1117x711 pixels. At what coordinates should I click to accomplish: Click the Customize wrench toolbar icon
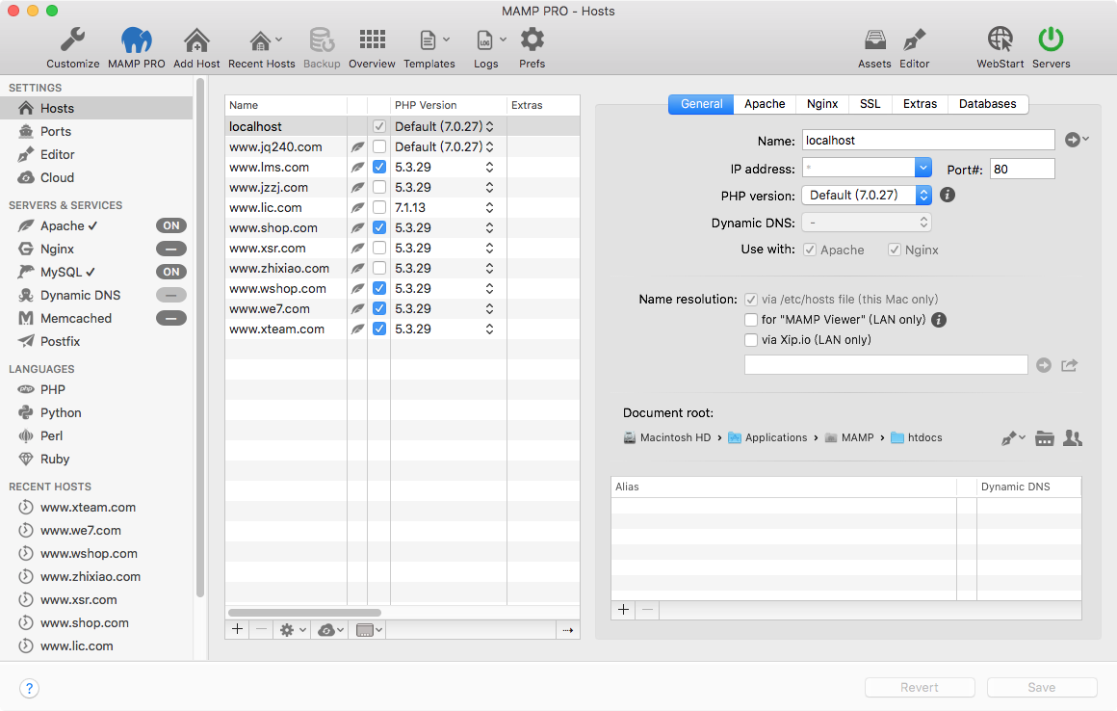tap(73, 41)
